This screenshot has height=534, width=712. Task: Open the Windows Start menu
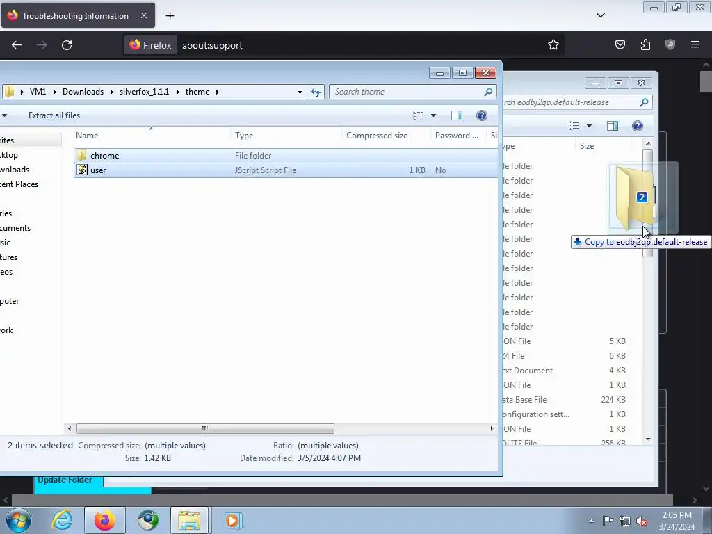coord(19,520)
